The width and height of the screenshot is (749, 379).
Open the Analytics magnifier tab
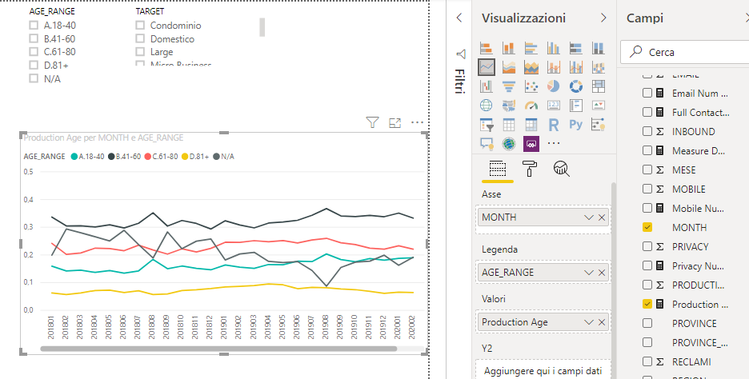[x=562, y=169]
